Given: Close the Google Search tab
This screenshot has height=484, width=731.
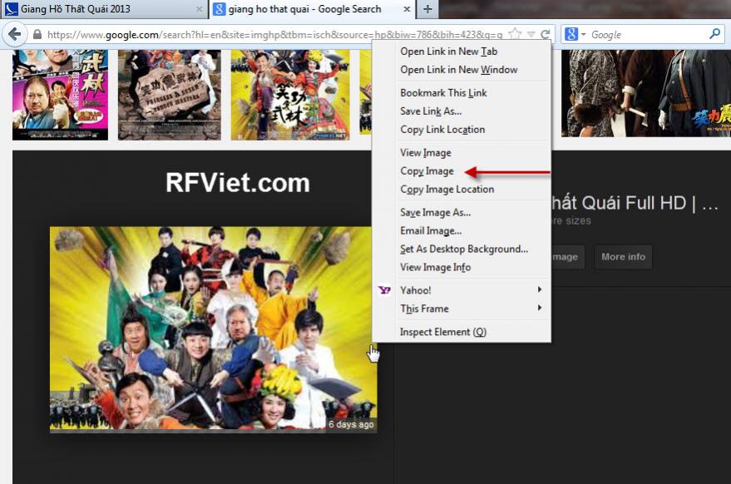Looking at the screenshot, I should (x=407, y=9).
